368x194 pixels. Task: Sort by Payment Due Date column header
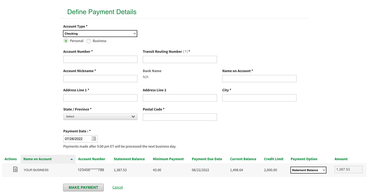pyautogui.click(x=207, y=159)
